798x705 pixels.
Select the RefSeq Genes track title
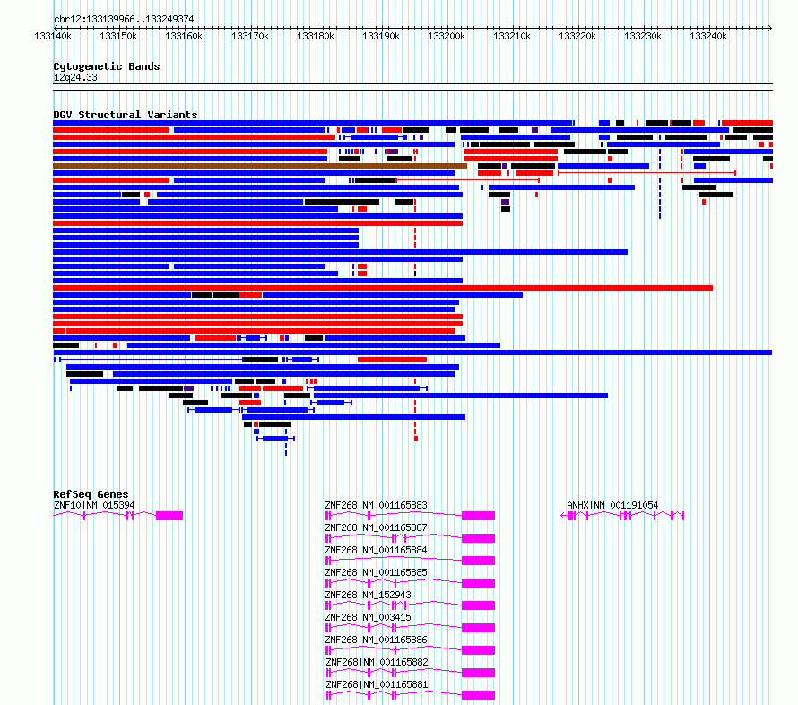click(x=91, y=493)
